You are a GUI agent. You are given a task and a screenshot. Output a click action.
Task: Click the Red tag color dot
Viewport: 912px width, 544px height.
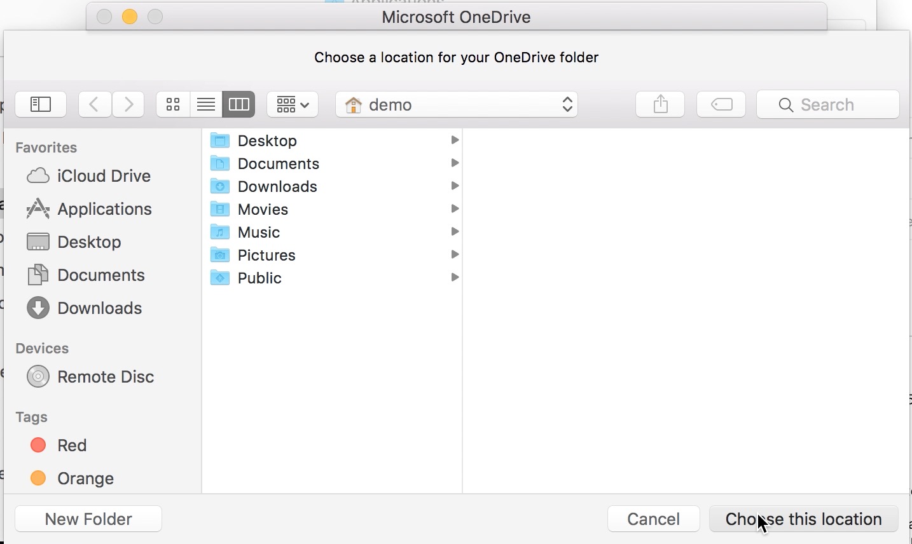[38, 445]
